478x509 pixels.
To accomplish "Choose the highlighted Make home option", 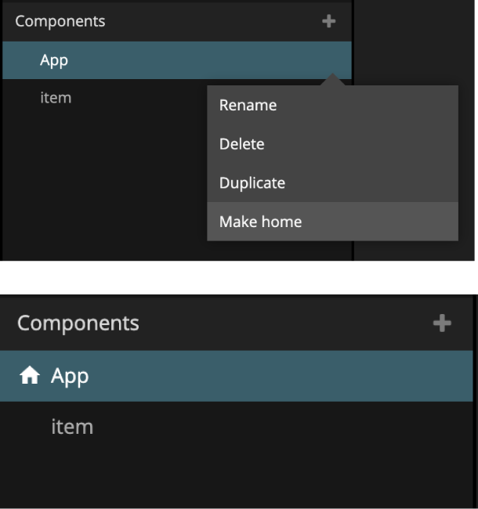I will [x=260, y=222].
